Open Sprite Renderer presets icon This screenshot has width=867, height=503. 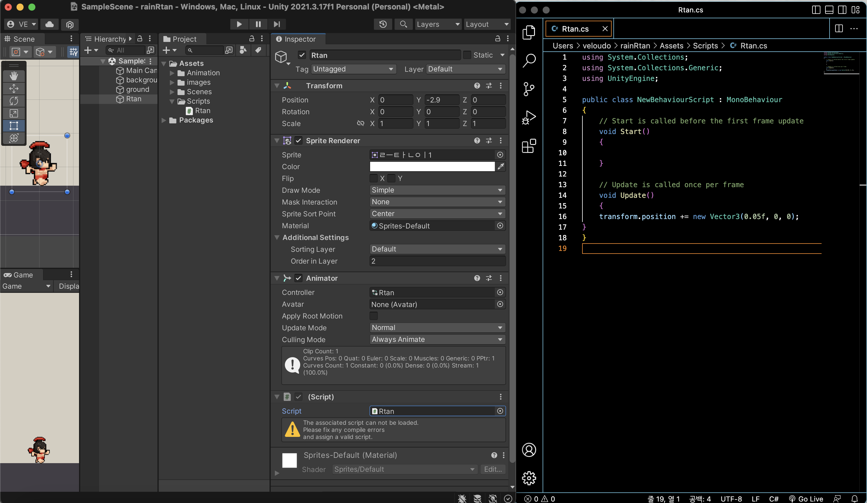click(489, 141)
